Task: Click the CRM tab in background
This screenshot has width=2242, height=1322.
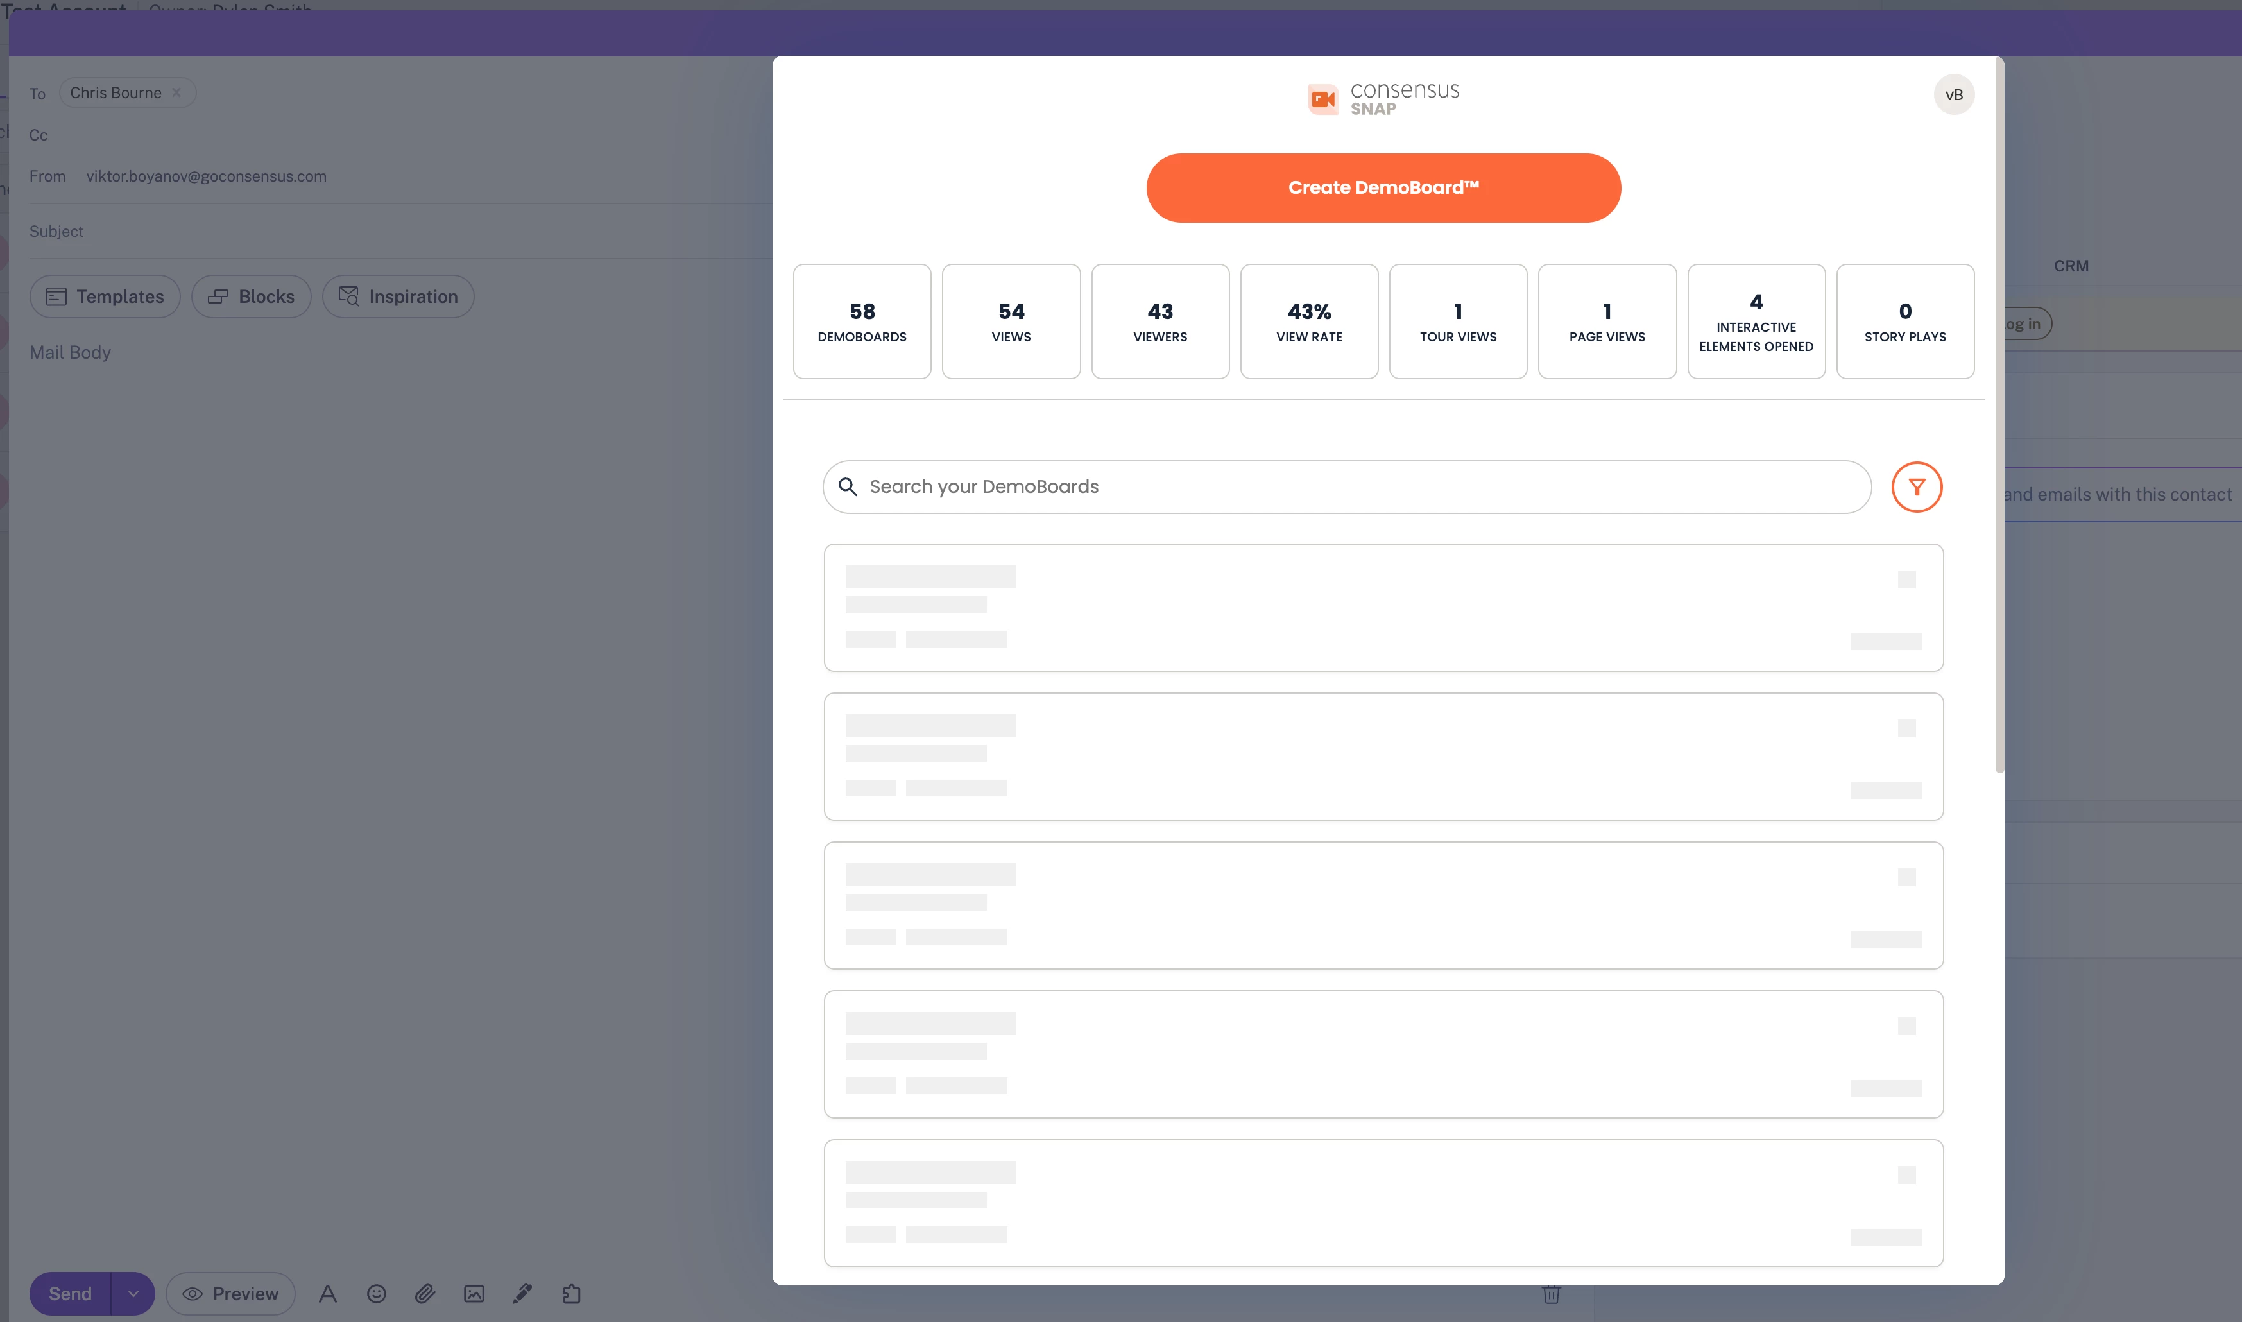Action: (2071, 266)
